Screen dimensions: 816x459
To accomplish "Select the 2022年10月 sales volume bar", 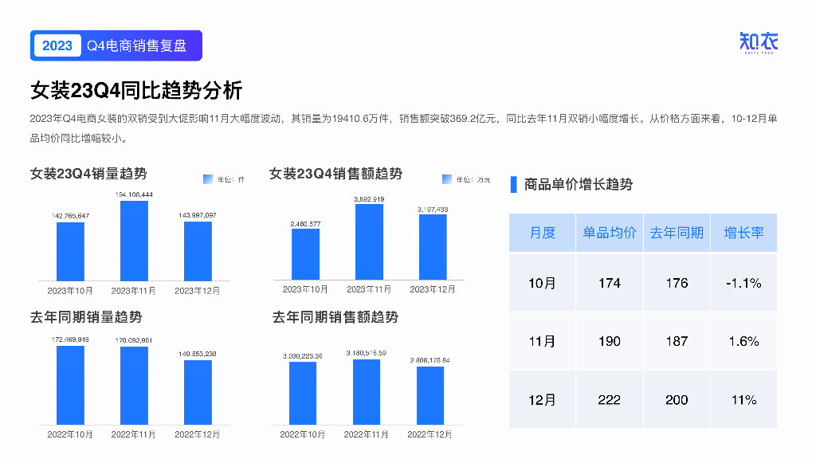I will click(70, 386).
